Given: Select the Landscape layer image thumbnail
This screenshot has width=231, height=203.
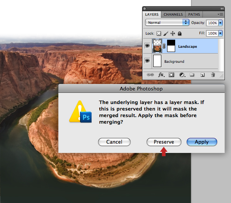Looking at the screenshot, I should pyautogui.click(x=157, y=46).
